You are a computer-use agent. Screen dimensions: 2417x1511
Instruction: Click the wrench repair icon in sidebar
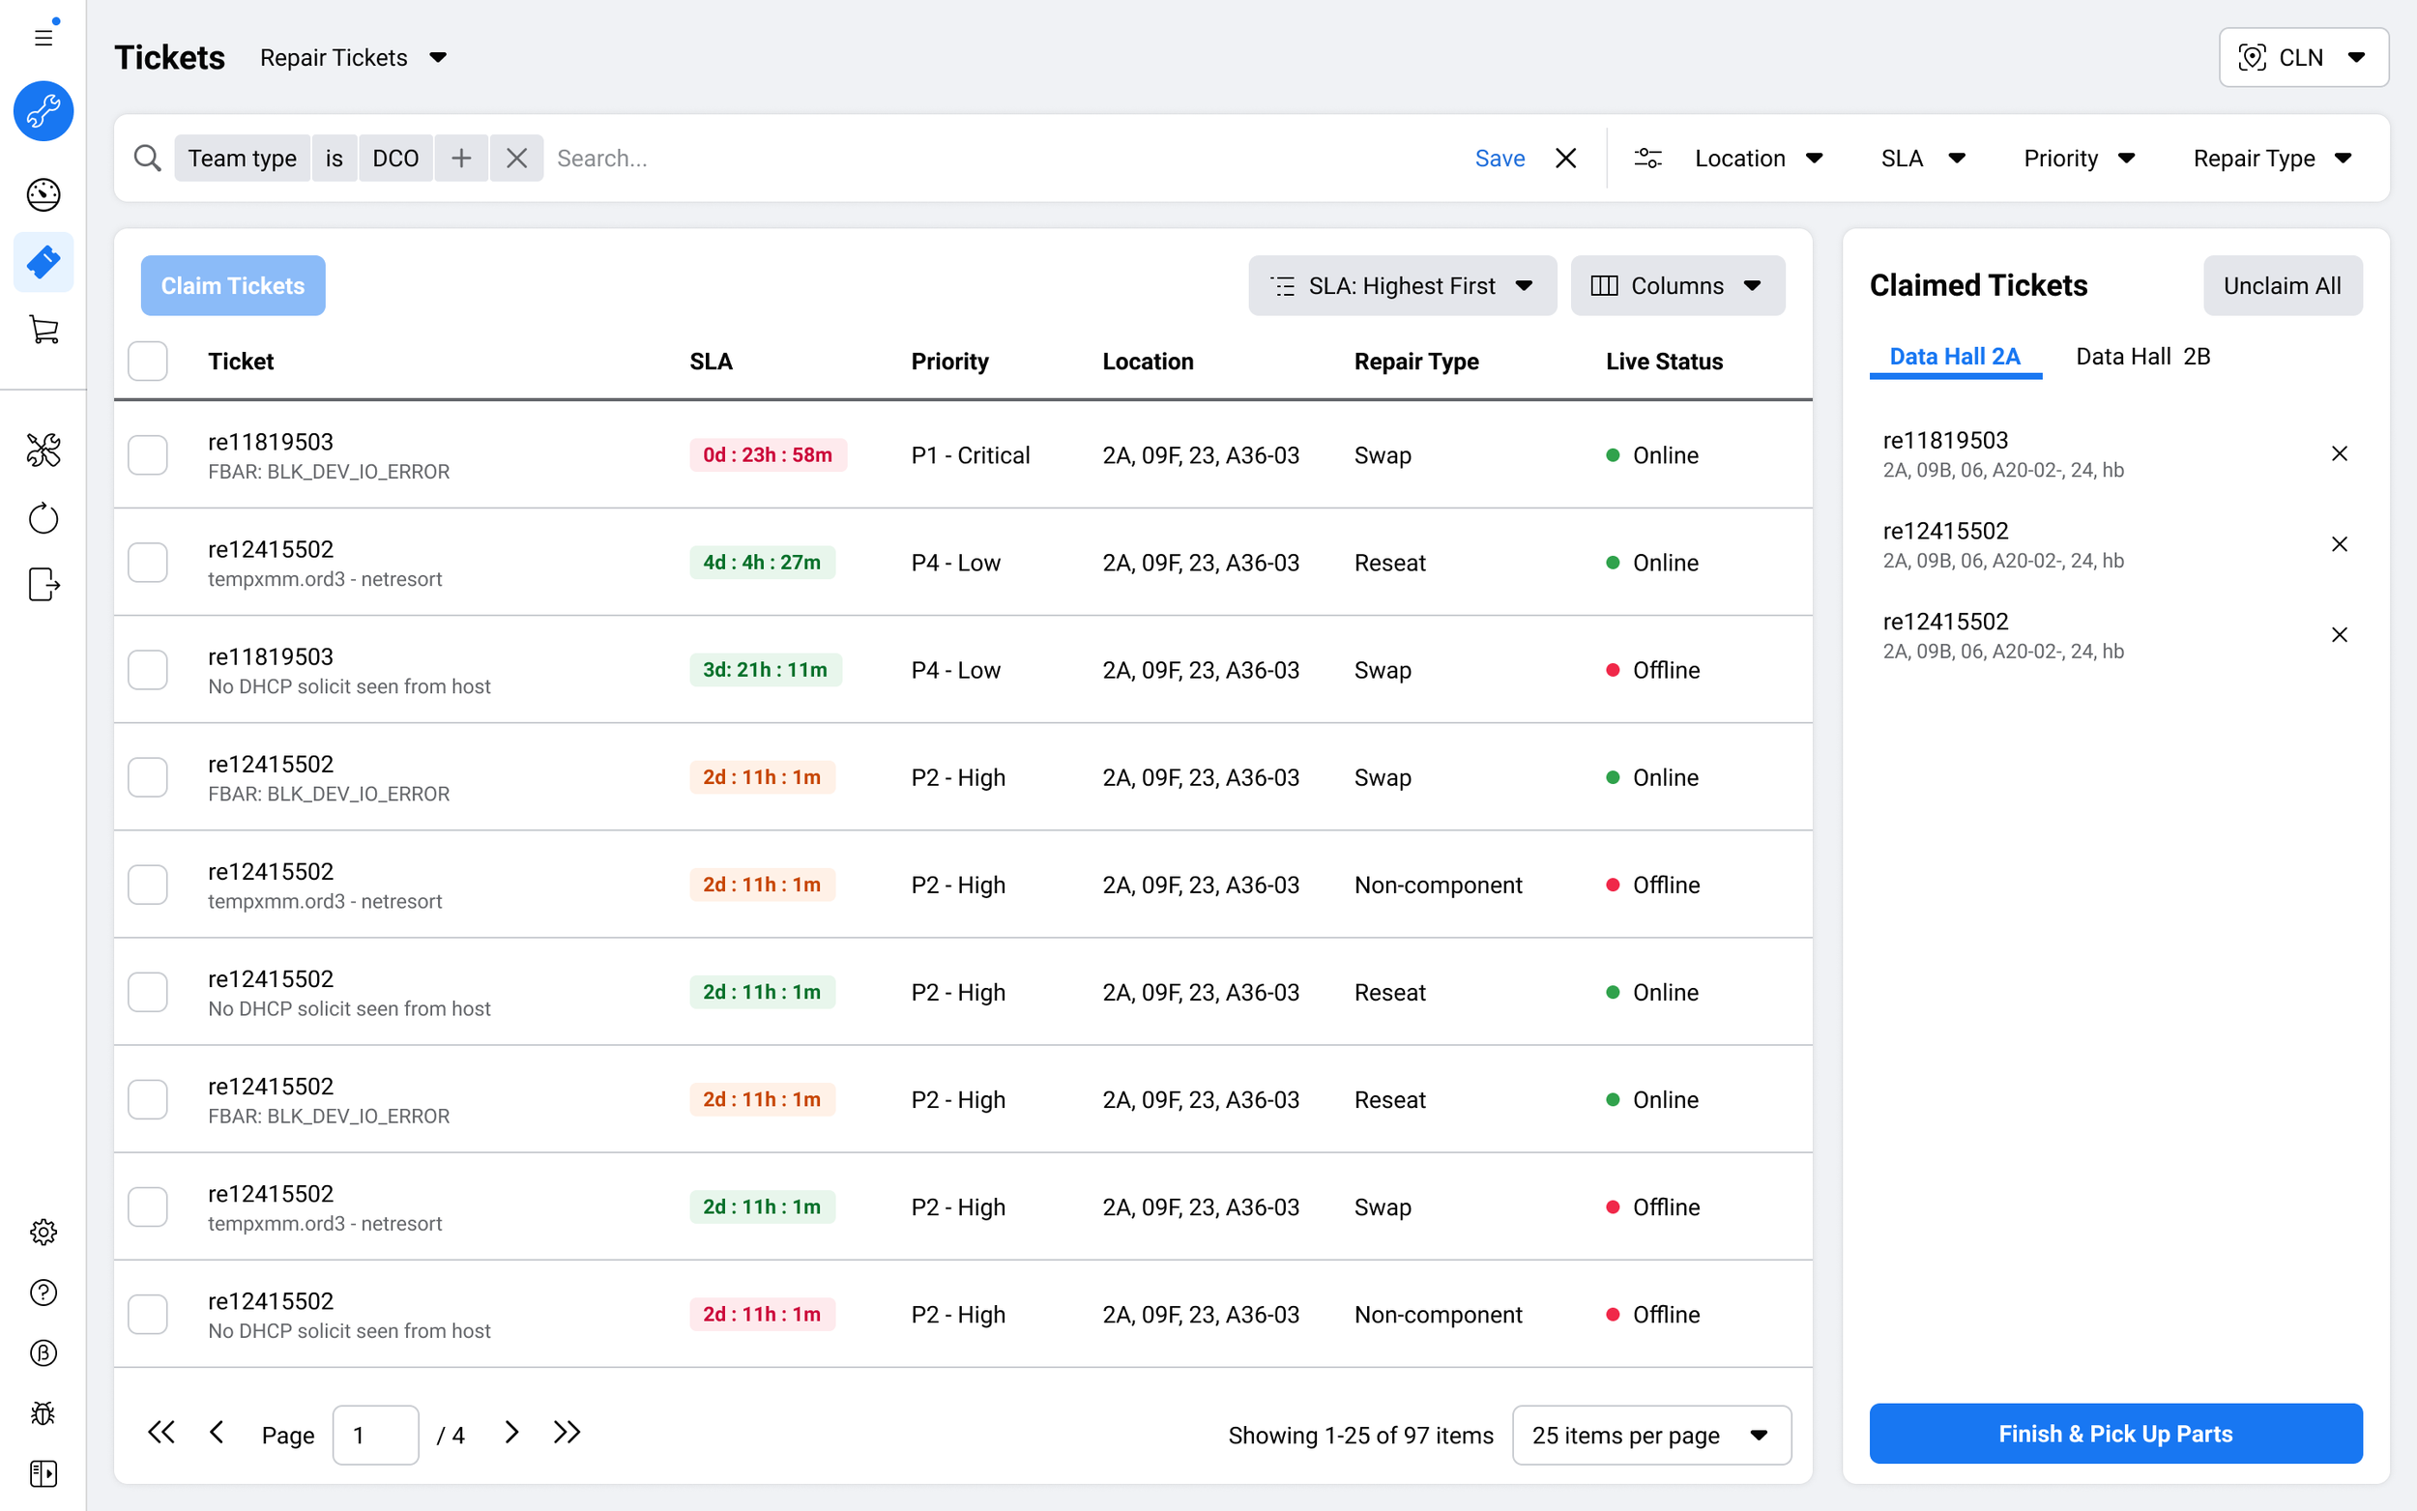pos(43,111)
